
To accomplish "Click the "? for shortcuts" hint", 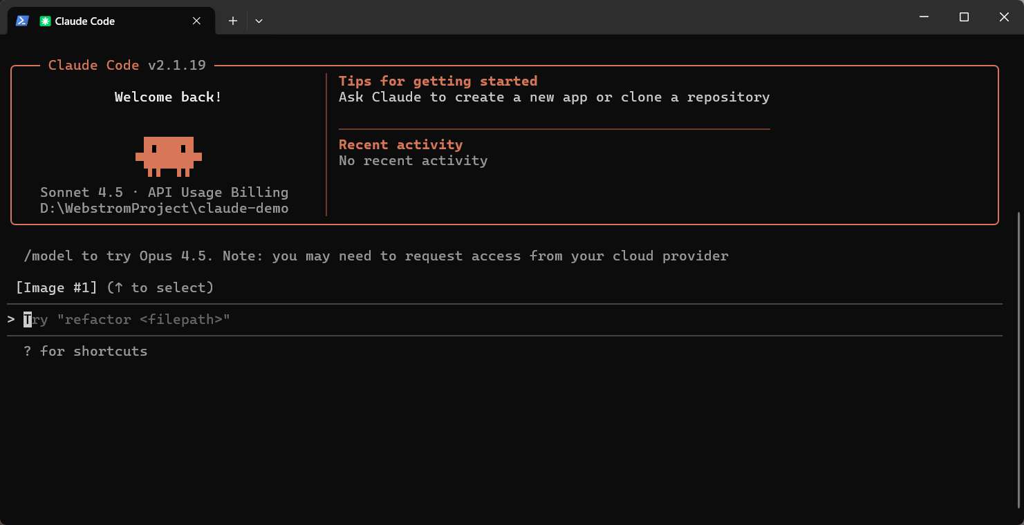I will 86,351.
